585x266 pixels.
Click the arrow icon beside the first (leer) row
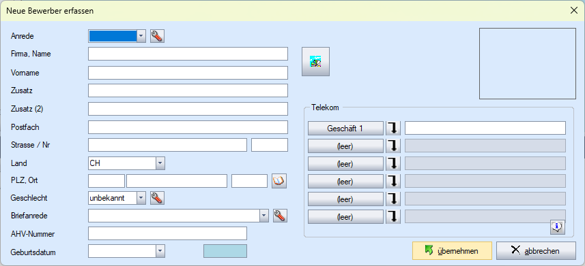click(393, 146)
